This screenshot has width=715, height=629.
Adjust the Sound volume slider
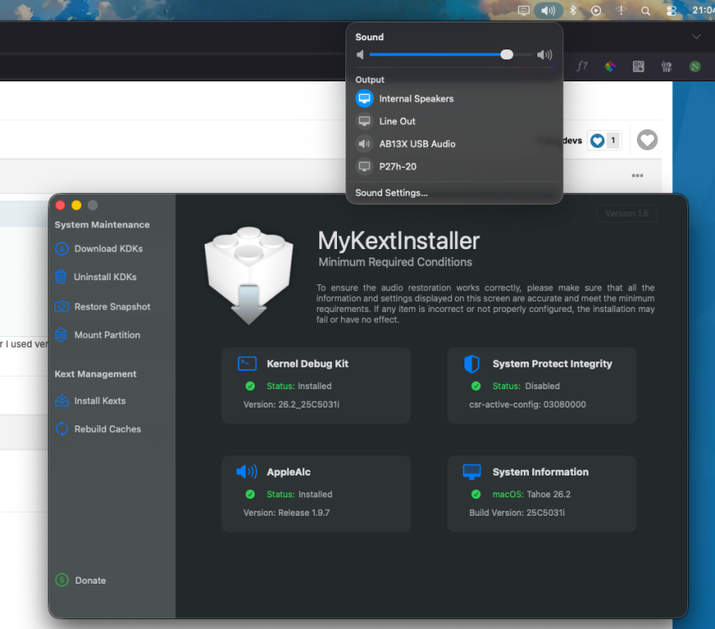pos(450,55)
